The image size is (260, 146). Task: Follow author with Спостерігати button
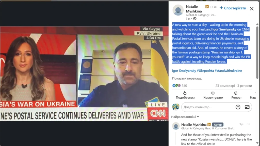(x=233, y=8)
